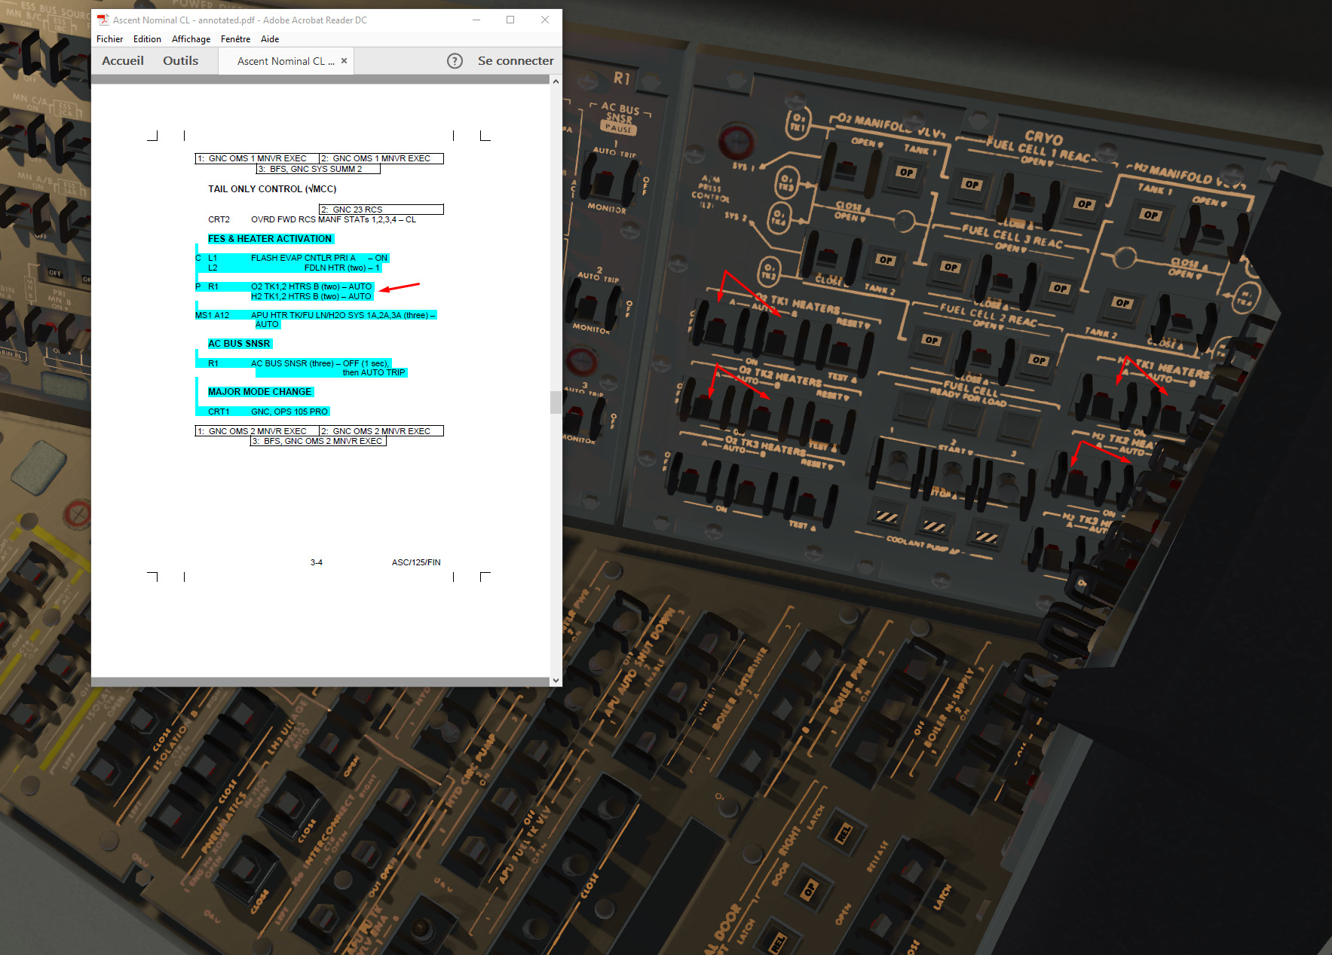Screen dimensions: 1332x955
Task: Click the Se connecter button
Action: coord(516,61)
